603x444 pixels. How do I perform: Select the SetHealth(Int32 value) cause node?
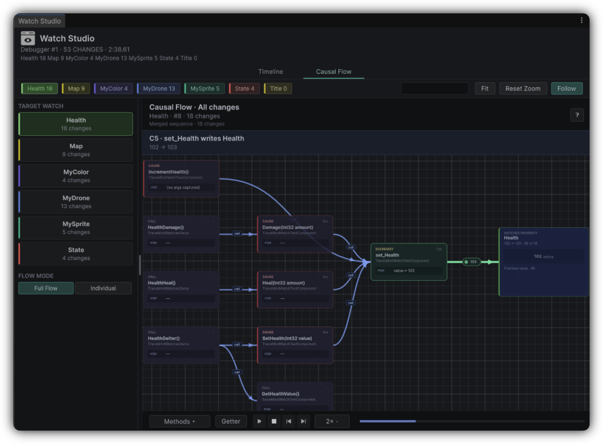(x=295, y=345)
